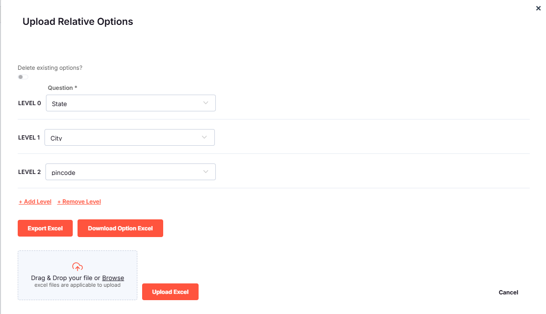The width and height of the screenshot is (546, 314).
Task: Click the Cancel button
Action: click(x=508, y=292)
